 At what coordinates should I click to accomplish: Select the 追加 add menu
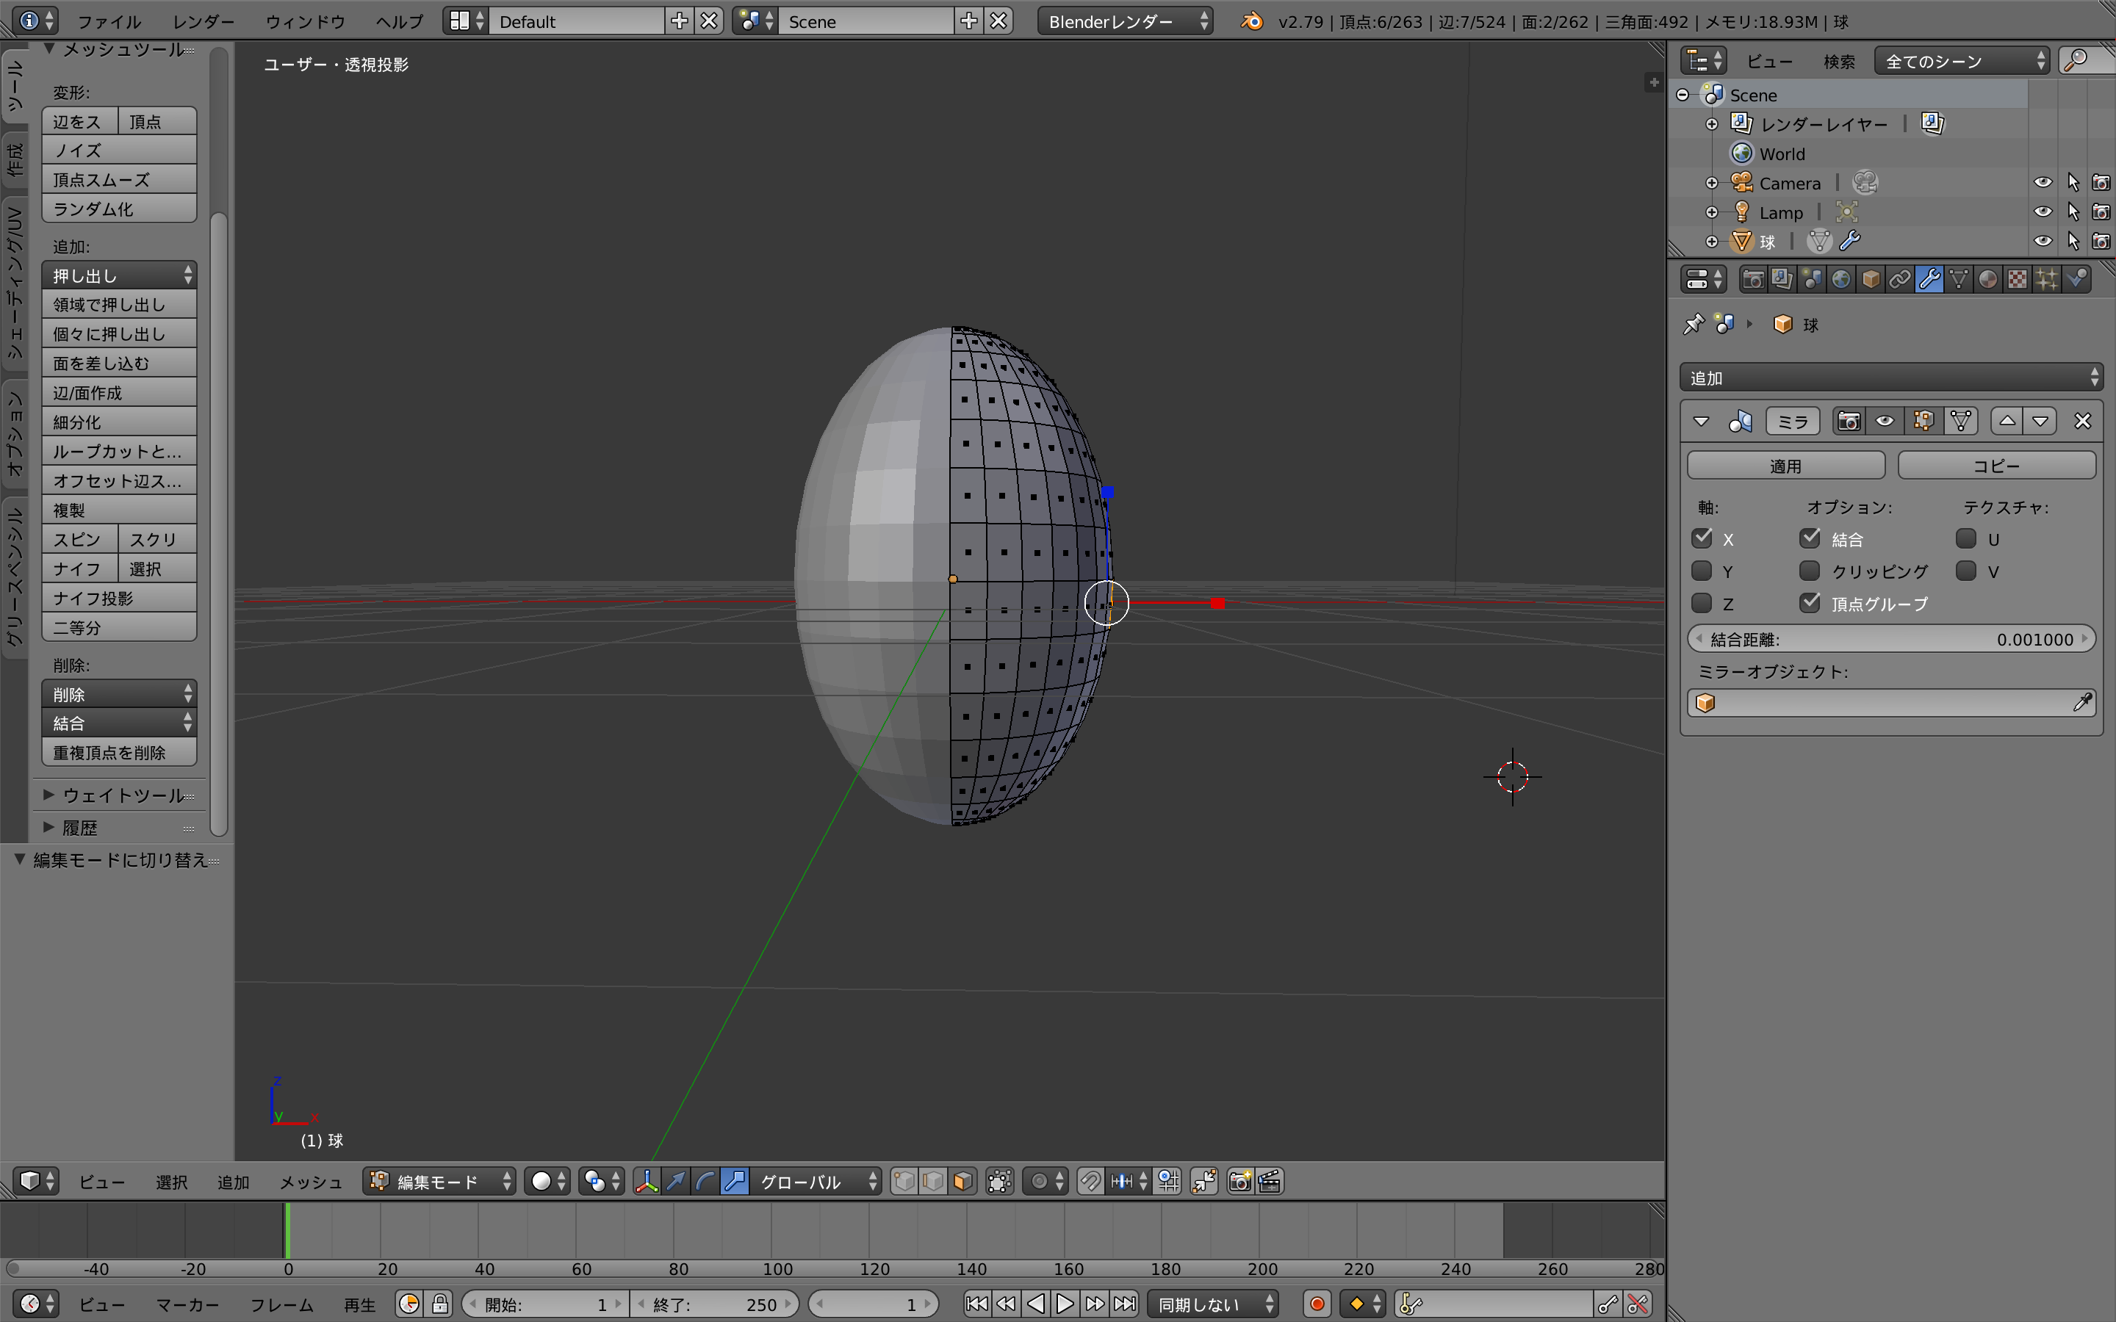[x=233, y=1180]
